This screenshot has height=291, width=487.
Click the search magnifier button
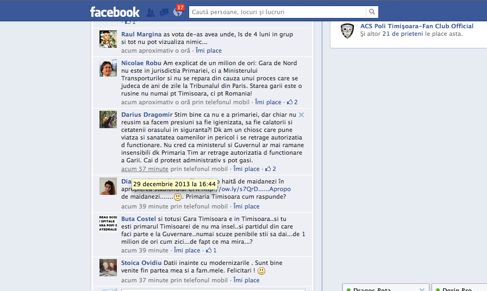tap(372, 12)
